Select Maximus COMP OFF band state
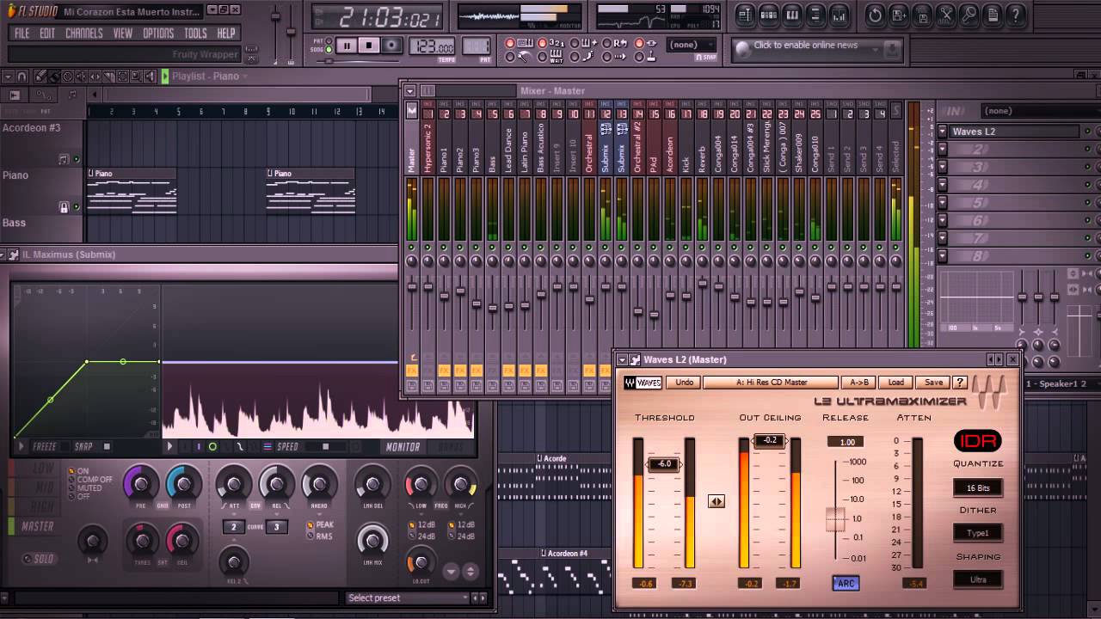 coord(89,480)
